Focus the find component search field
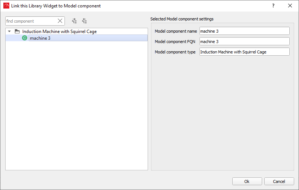This screenshot has height=190, width=299. tap(31, 21)
